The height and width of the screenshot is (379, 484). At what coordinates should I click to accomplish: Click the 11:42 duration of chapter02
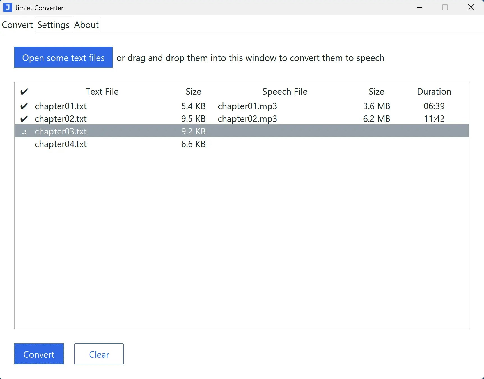click(434, 118)
